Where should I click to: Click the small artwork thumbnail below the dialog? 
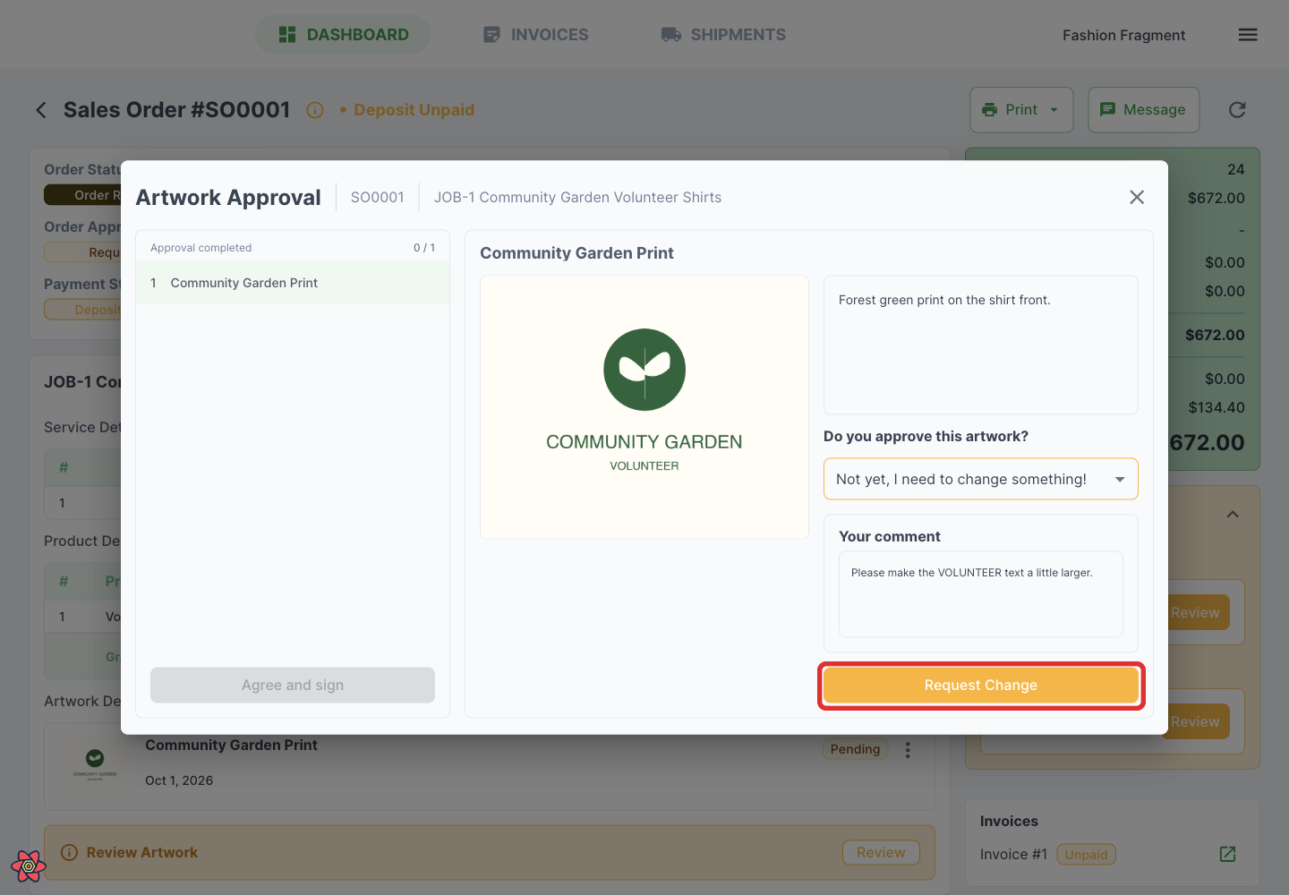click(x=95, y=763)
